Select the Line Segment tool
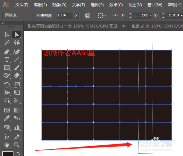Viewport: 183px width, 156px height. [x=17, y=60]
